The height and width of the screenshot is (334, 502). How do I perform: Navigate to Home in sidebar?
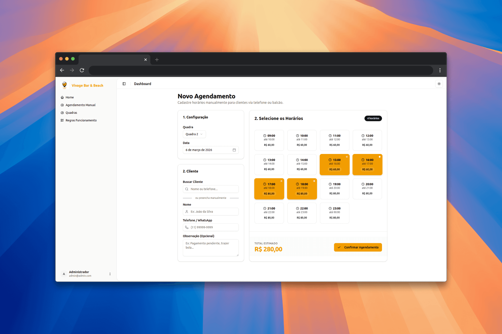pos(70,97)
